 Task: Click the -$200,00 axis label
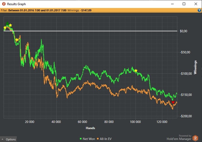click(x=186, y=116)
